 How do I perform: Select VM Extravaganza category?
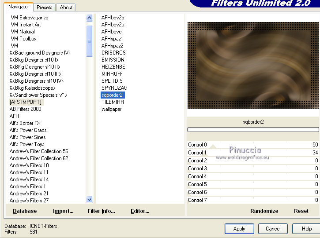(30, 18)
